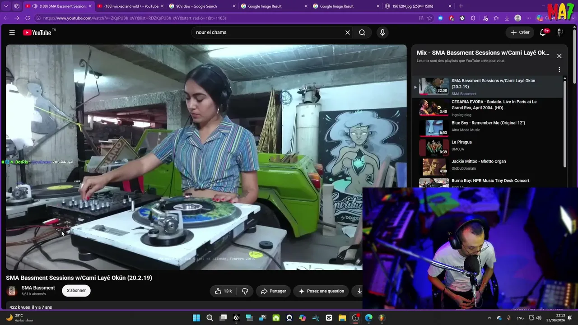
Task: Open Task View from taskbar
Action: pyautogui.click(x=223, y=318)
